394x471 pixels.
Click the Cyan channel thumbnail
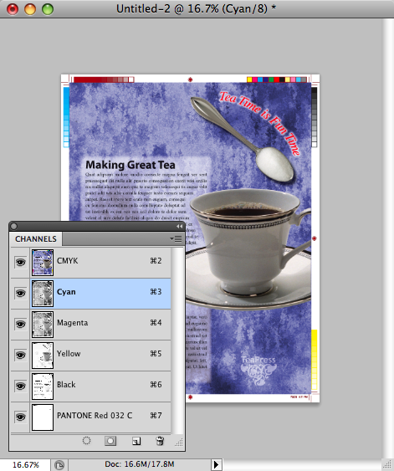click(x=43, y=294)
